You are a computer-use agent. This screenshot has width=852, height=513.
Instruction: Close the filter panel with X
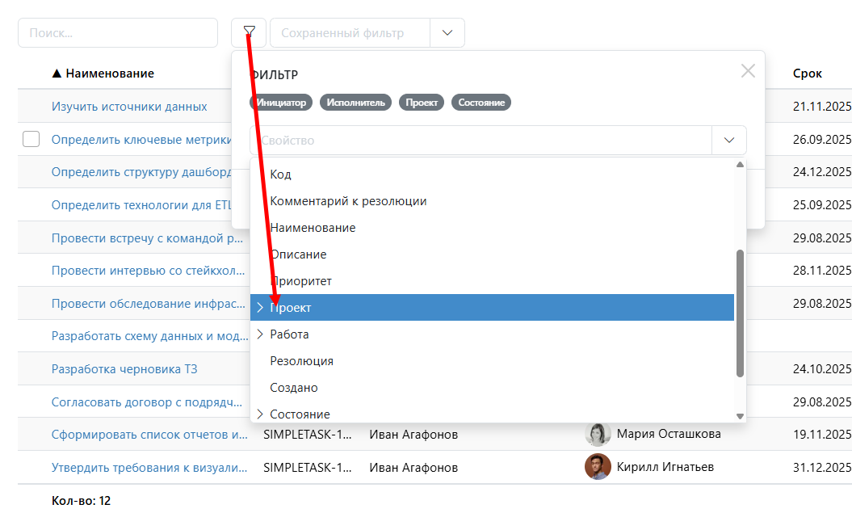click(x=748, y=70)
